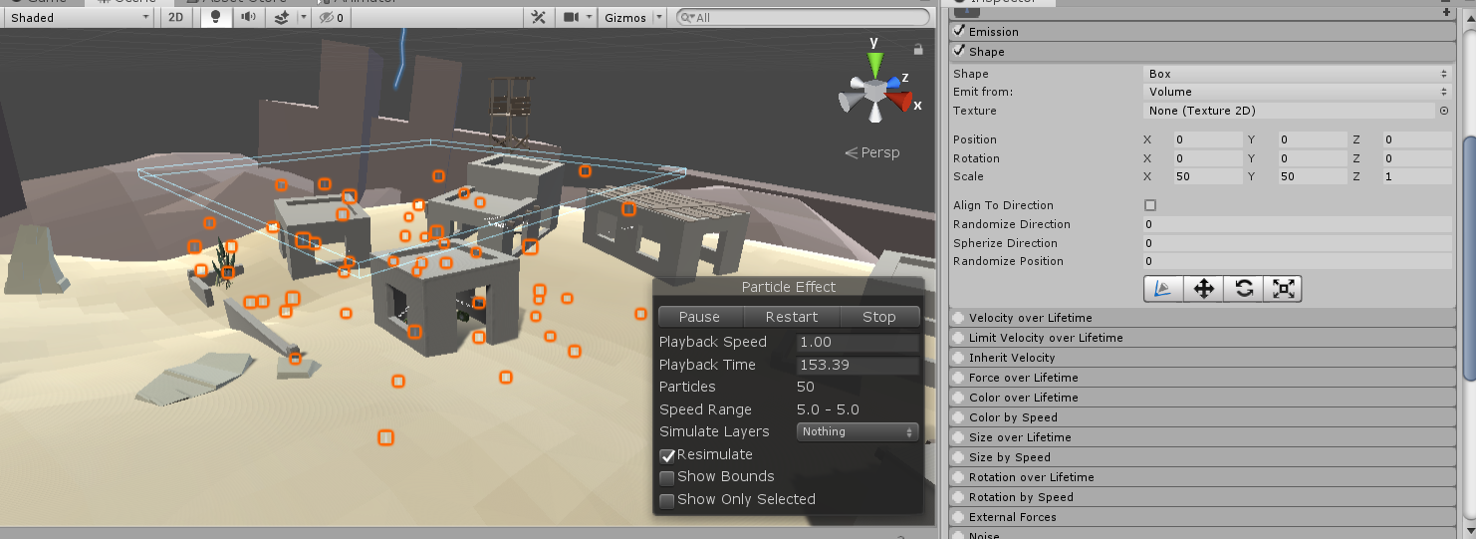This screenshot has height=539, width=1476.
Task: Uncheck the Resimulate checkbox
Action: pos(667,455)
